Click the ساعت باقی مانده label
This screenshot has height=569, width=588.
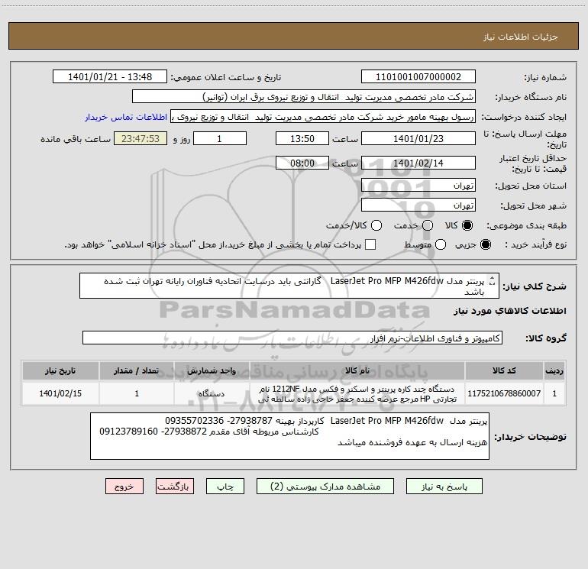(x=76, y=139)
